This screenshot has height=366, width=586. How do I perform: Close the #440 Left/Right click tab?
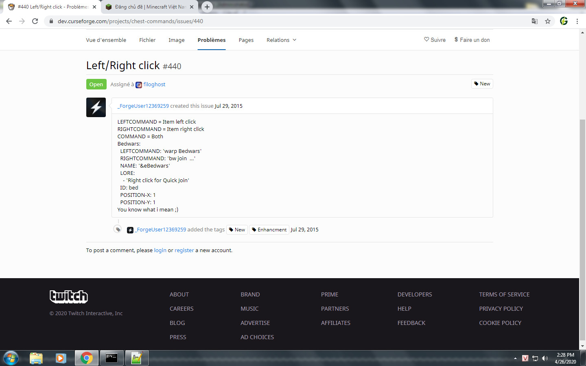click(x=94, y=7)
